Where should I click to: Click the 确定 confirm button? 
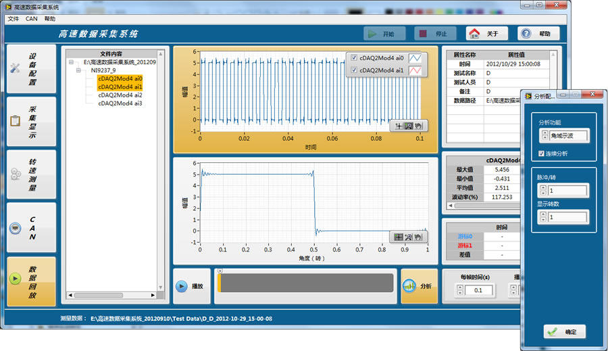pos(564,331)
